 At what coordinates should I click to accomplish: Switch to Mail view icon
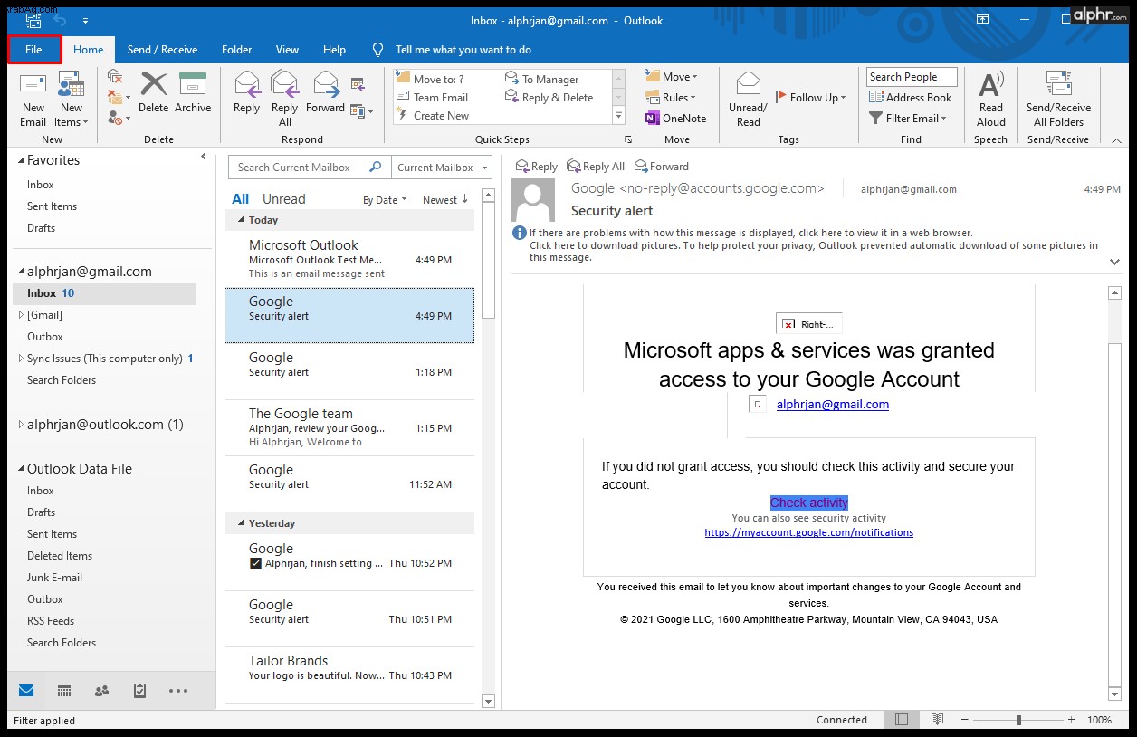26,691
